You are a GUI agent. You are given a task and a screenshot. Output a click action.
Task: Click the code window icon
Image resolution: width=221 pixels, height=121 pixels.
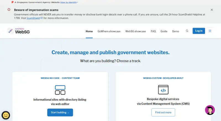pyautogui.click(x=163, y=90)
